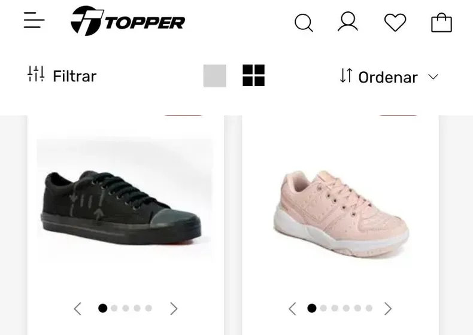This screenshot has height=335, width=473.
Task: Open the hamburger menu
Action: click(x=34, y=20)
